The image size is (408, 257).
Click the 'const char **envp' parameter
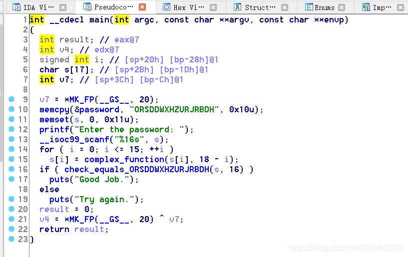[x=302, y=20]
